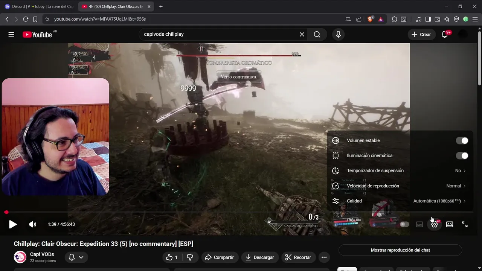482x271 pixels.
Task: Open YouTube notifications bell
Action: 445,34
